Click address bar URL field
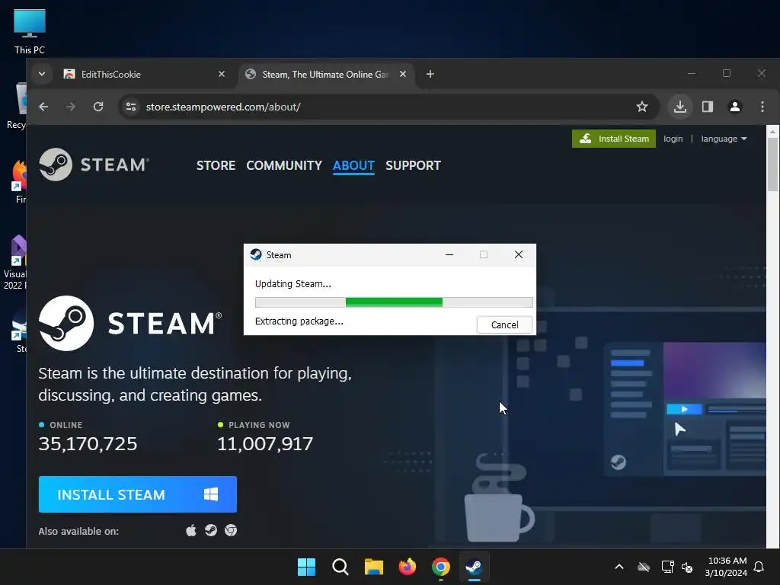The height and width of the screenshot is (585, 780). (388, 107)
